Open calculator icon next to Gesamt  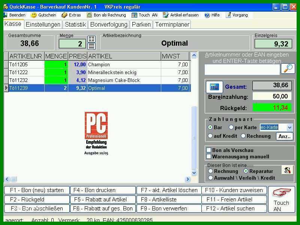coord(214,87)
